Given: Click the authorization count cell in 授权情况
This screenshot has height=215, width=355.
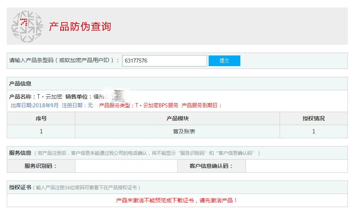Looking at the screenshot, I should (314, 131).
